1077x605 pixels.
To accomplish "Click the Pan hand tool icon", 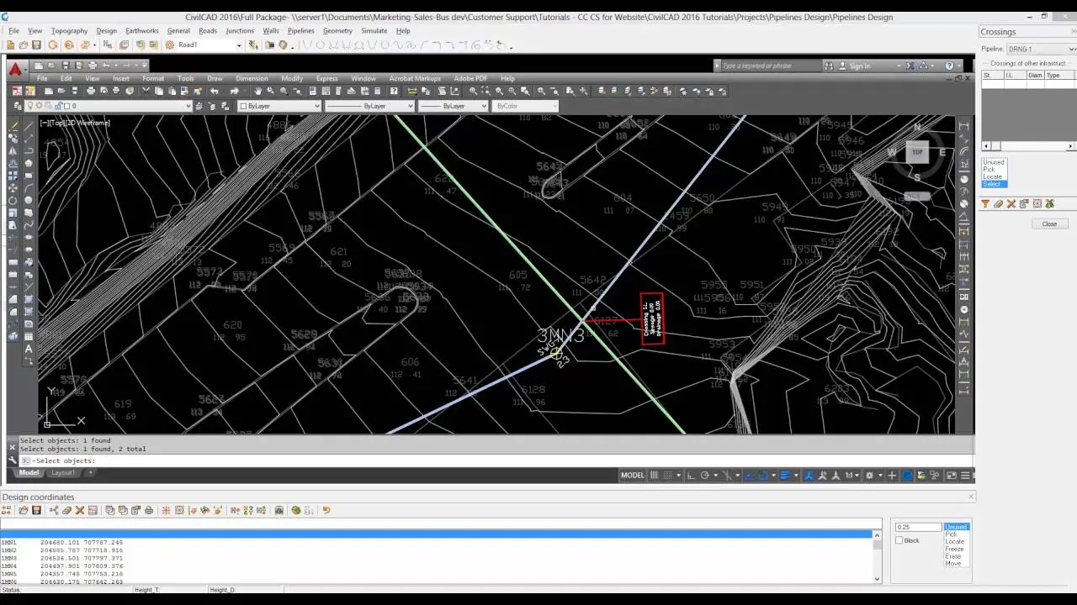I will tap(257, 91).
